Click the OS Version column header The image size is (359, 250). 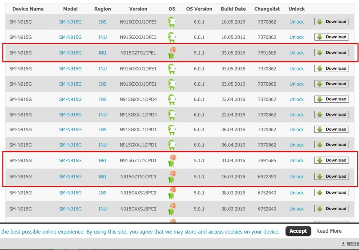click(x=199, y=9)
